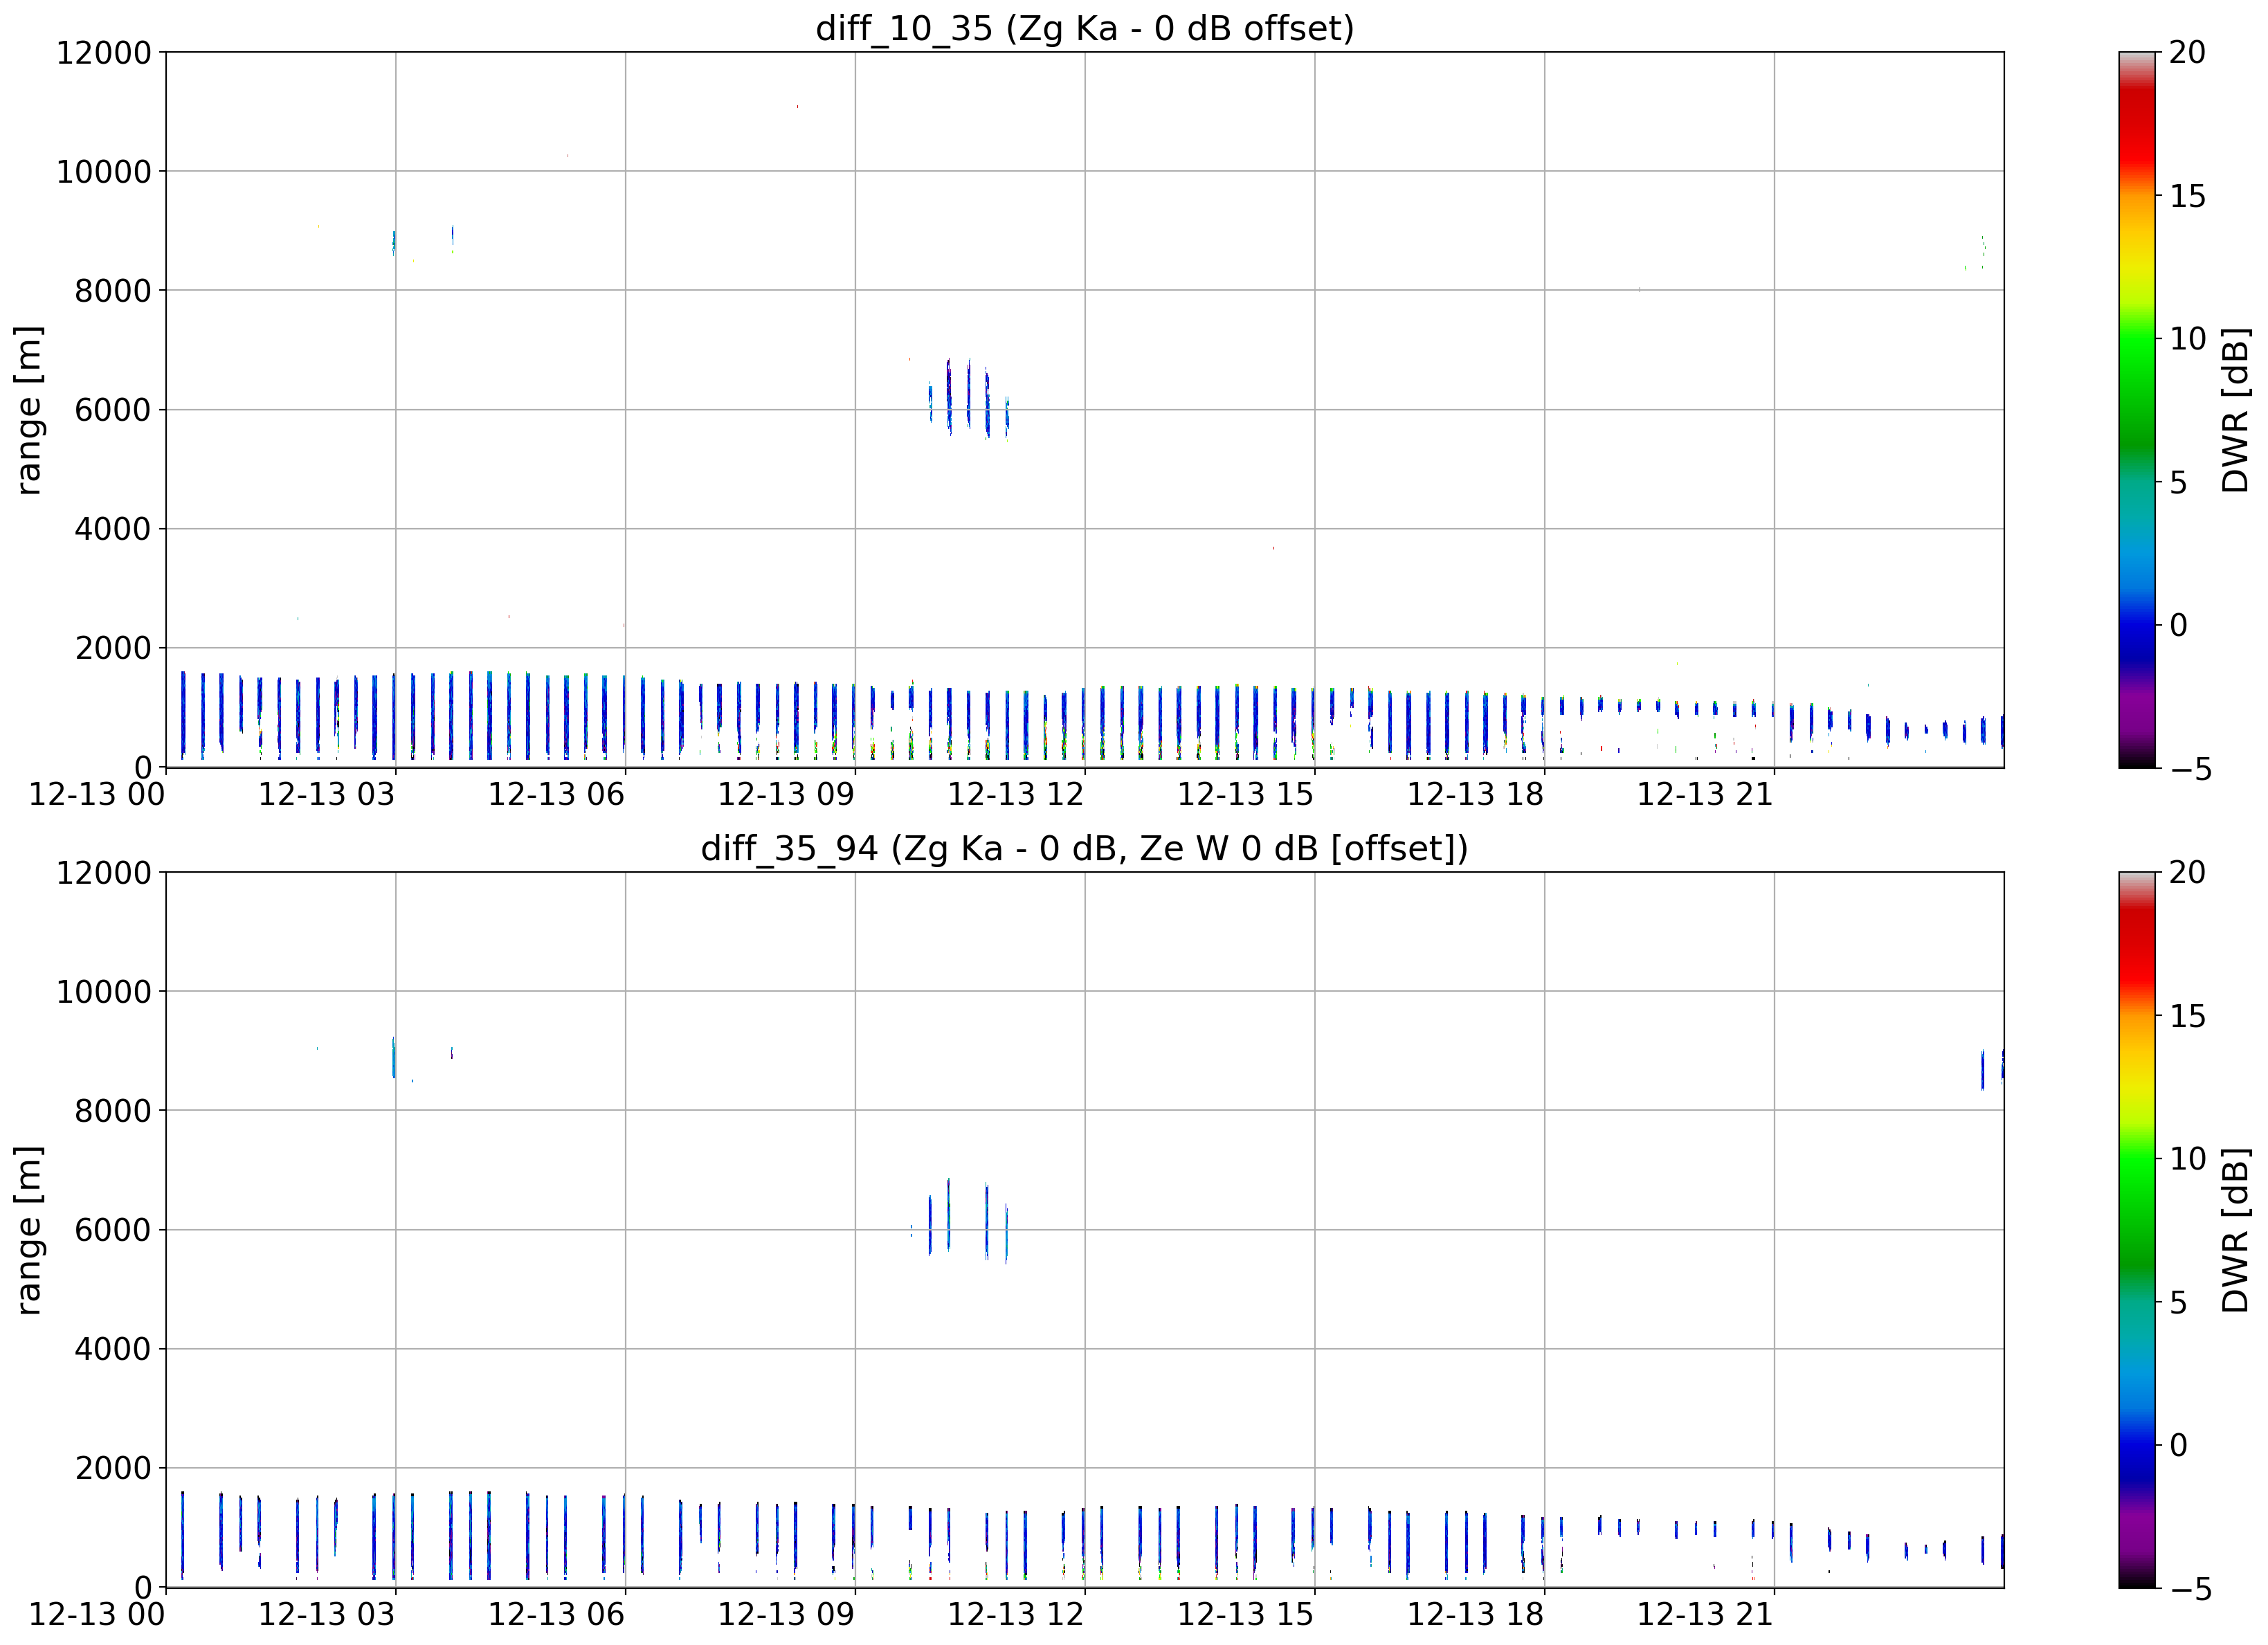Click '12-13 09' x-tick under diff_10_35 plot
Image resolution: width=2268 pixels, height=1645 pixels.
click(786, 795)
